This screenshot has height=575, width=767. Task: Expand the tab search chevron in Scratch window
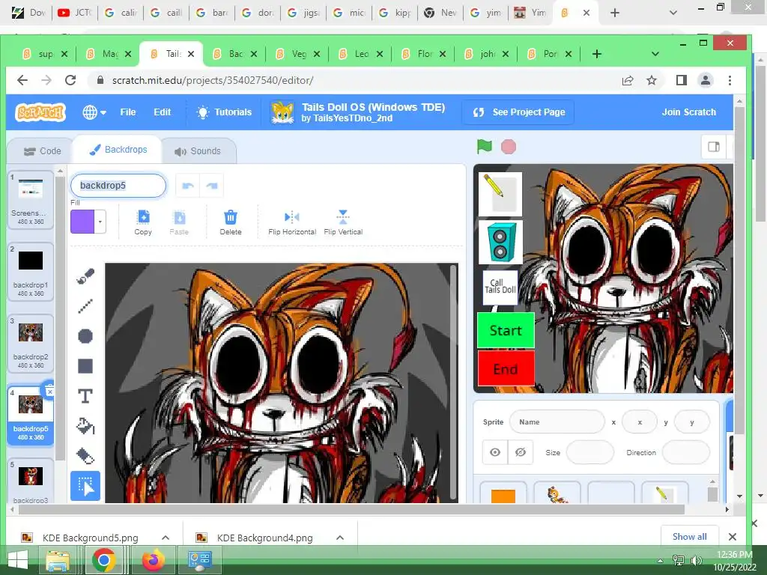click(655, 54)
